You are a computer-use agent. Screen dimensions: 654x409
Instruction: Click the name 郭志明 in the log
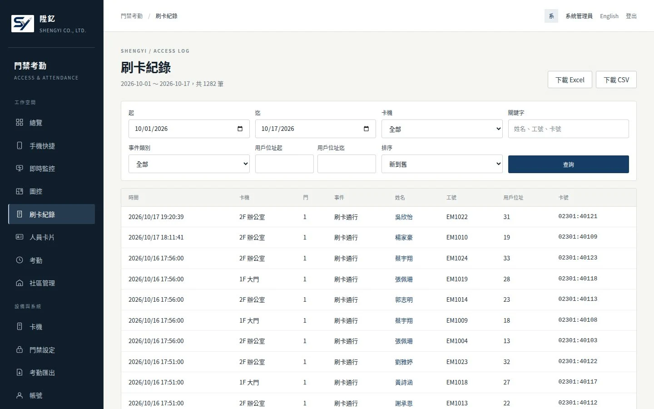click(x=404, y=300)
